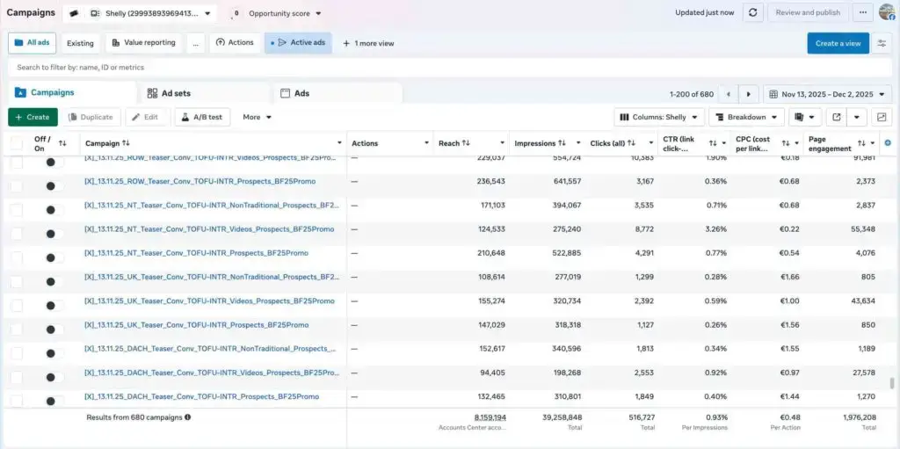The image size is (900, 449).
Task: Click the Ad sets grid icon
Action: (152, 93)
